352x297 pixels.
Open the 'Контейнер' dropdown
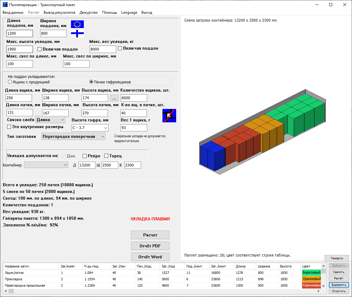(x=46, y=165)
